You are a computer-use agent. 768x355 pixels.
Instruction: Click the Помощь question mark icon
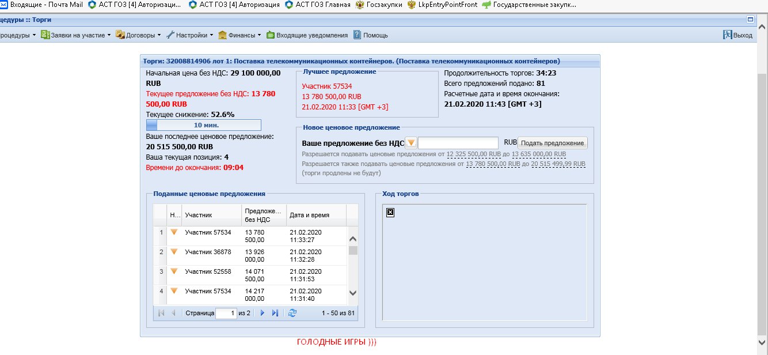click(357, 35)
